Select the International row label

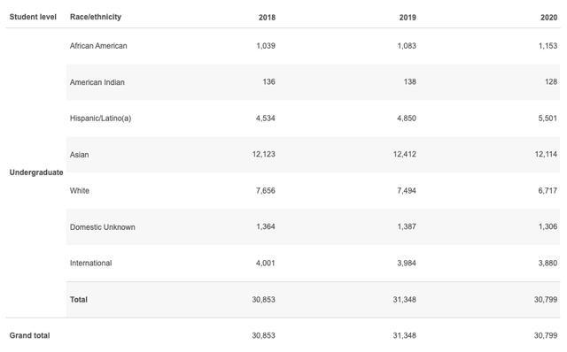click(x=90, y=264)
